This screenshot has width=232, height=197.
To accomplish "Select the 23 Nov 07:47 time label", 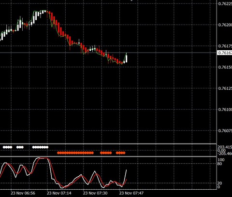I will point(131,193).
